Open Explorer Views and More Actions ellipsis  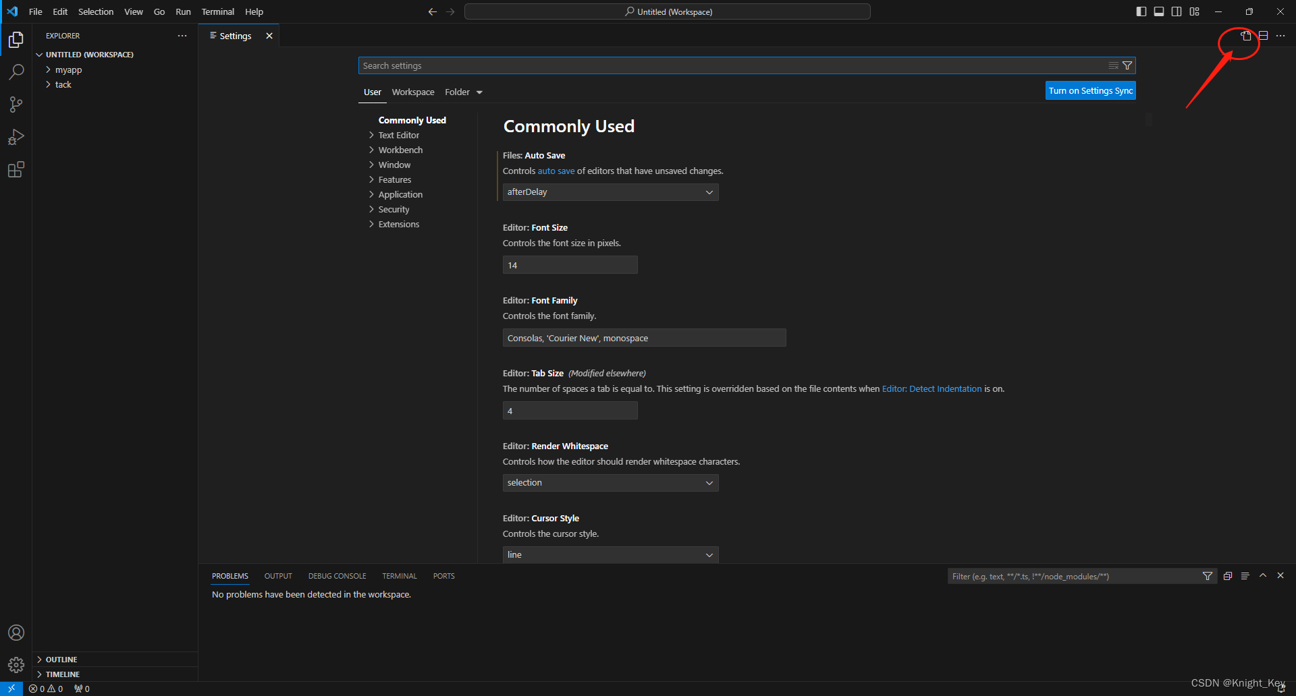coord(182,36)
